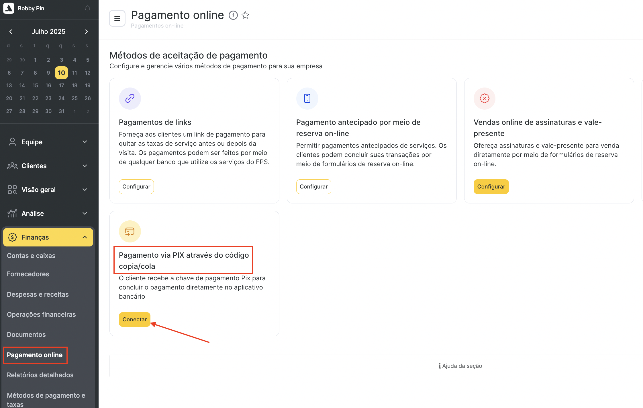Click the Julho 2025 month label
This screenshot has height=408, width=643.
pos(48,32)
